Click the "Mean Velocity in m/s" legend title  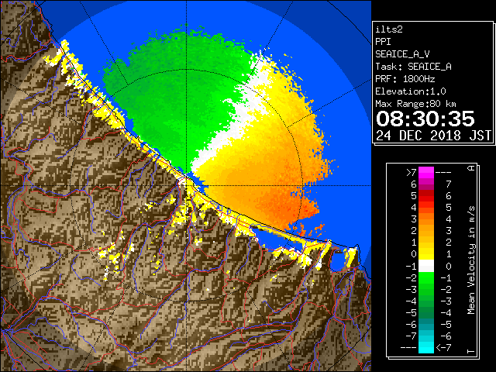(x=471, y=260)
